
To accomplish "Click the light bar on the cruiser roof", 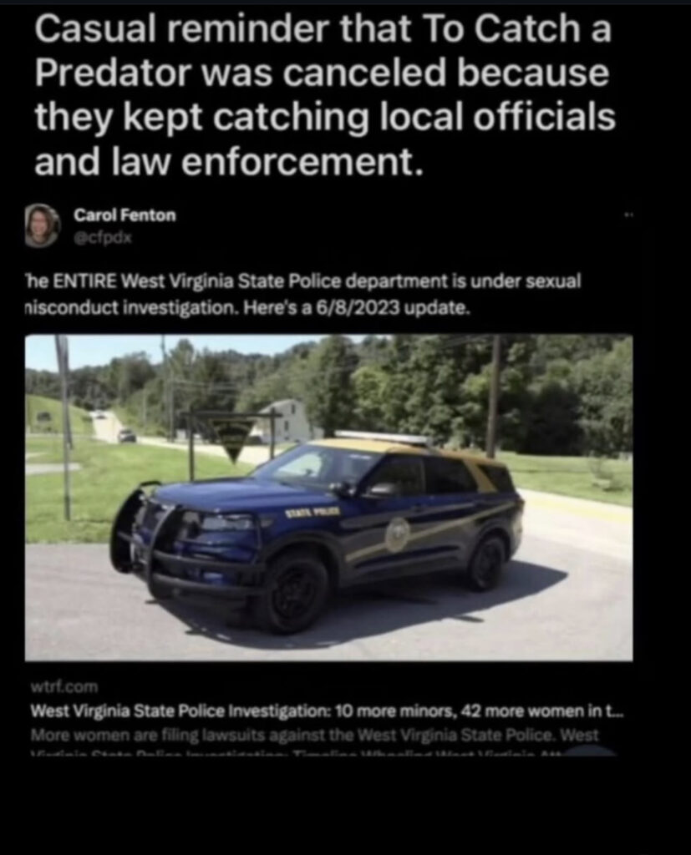I will point(382,438).
